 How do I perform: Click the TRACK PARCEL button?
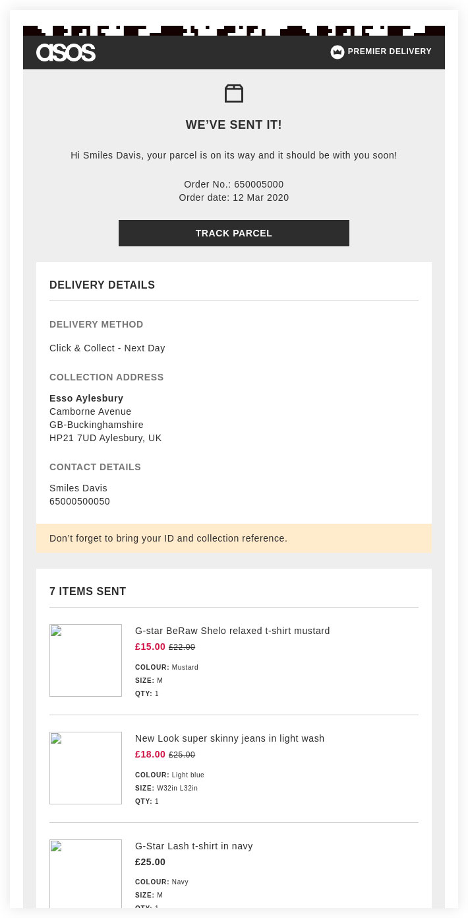coord(233,232)
